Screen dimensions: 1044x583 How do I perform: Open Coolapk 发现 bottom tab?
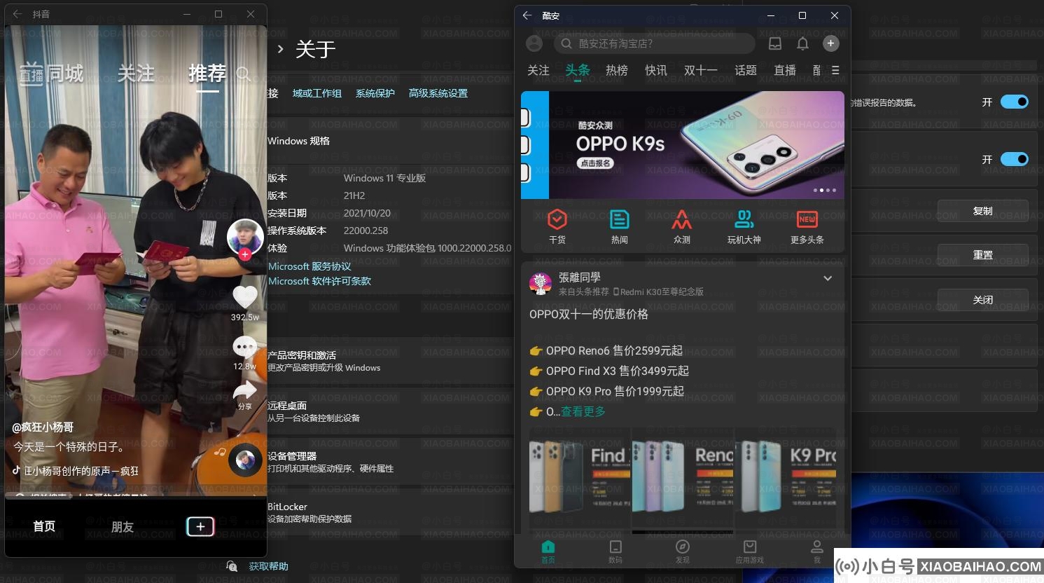[x=683, y=551]
